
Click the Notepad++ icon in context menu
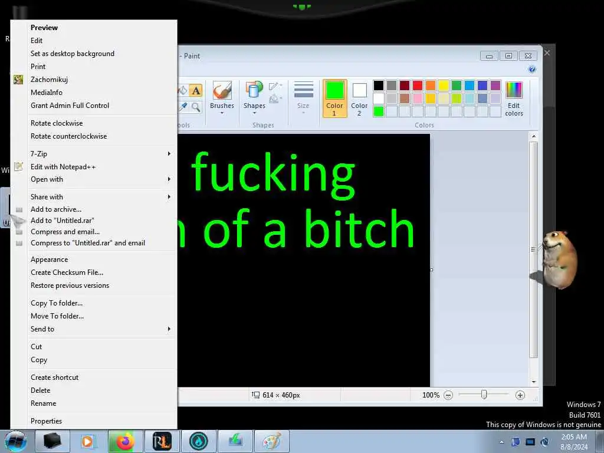coord(18,166)
